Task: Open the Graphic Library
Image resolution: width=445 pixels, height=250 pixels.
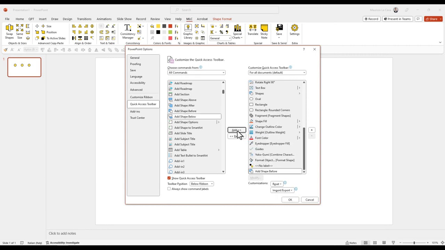Action: point(188,31)
